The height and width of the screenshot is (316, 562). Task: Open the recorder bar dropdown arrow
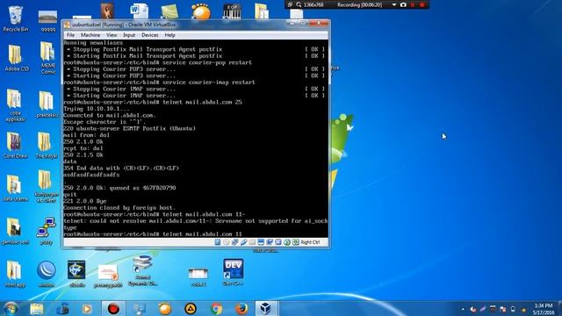click(x=394, y=4)
